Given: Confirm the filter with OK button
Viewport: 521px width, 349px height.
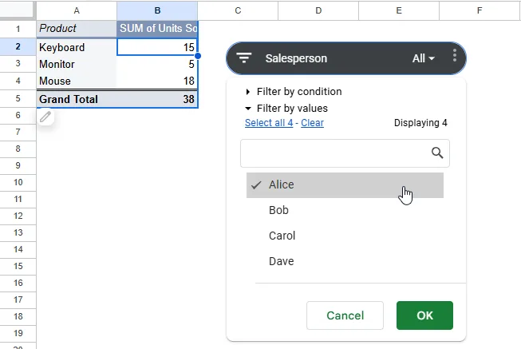Looking at the screenshot, I should (424, 315).
